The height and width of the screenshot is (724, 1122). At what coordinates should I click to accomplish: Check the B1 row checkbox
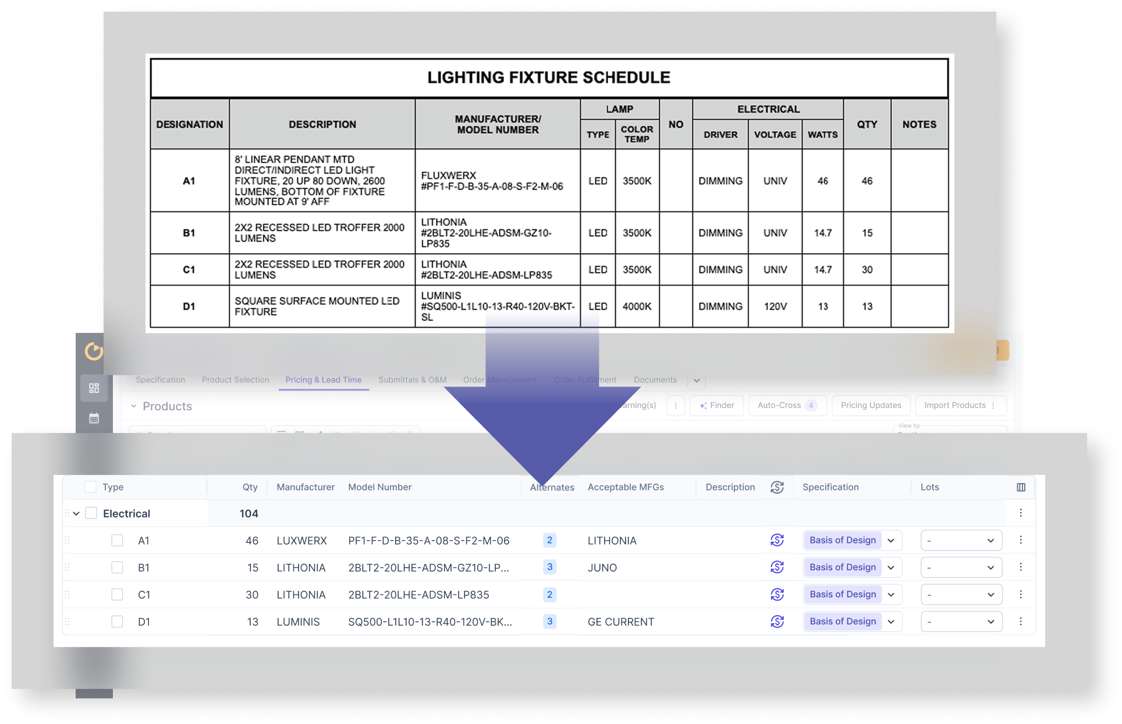[x=117, y=567]
